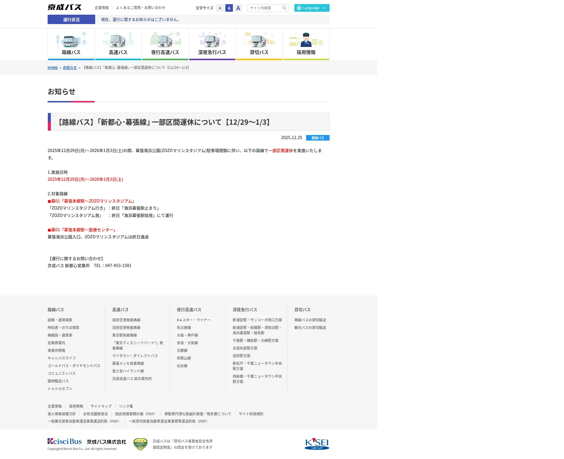Select 夜行高速バス navigation icon
The width and height of the screenshot is (564, 459).
coord(165,44)
